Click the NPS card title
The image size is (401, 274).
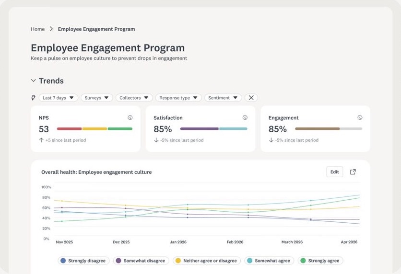click(44, 118)
